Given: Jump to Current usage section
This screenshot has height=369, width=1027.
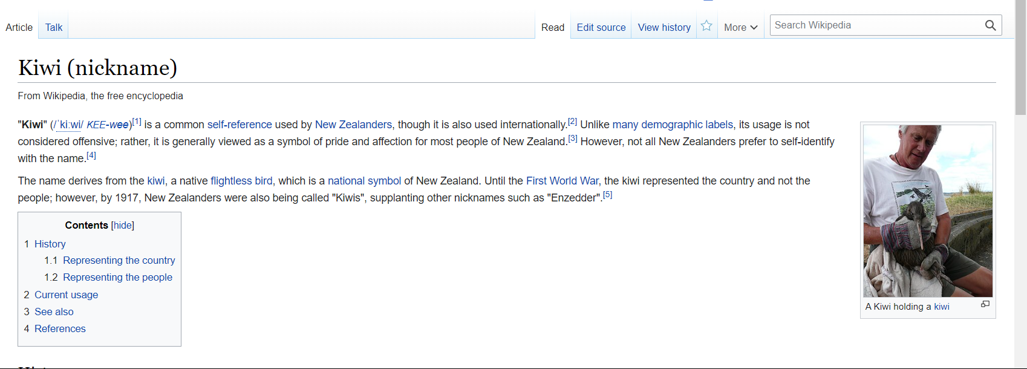Looking at the screenshot, I should (x=66, y=295).
